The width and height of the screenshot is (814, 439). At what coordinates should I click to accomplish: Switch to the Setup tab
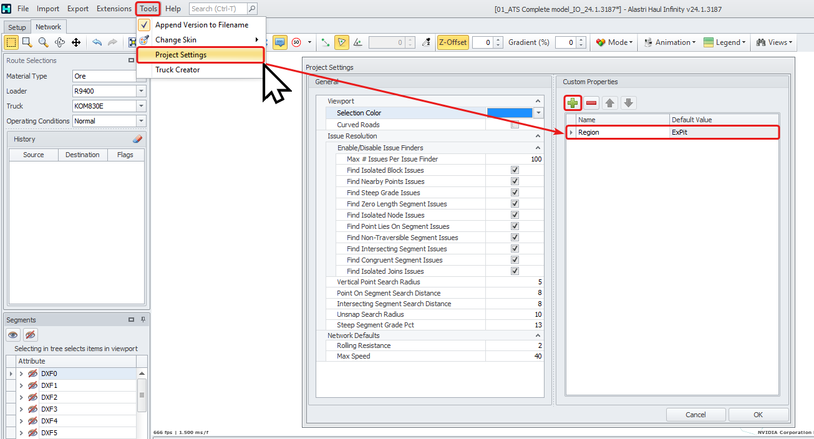(x=16, y=27)
